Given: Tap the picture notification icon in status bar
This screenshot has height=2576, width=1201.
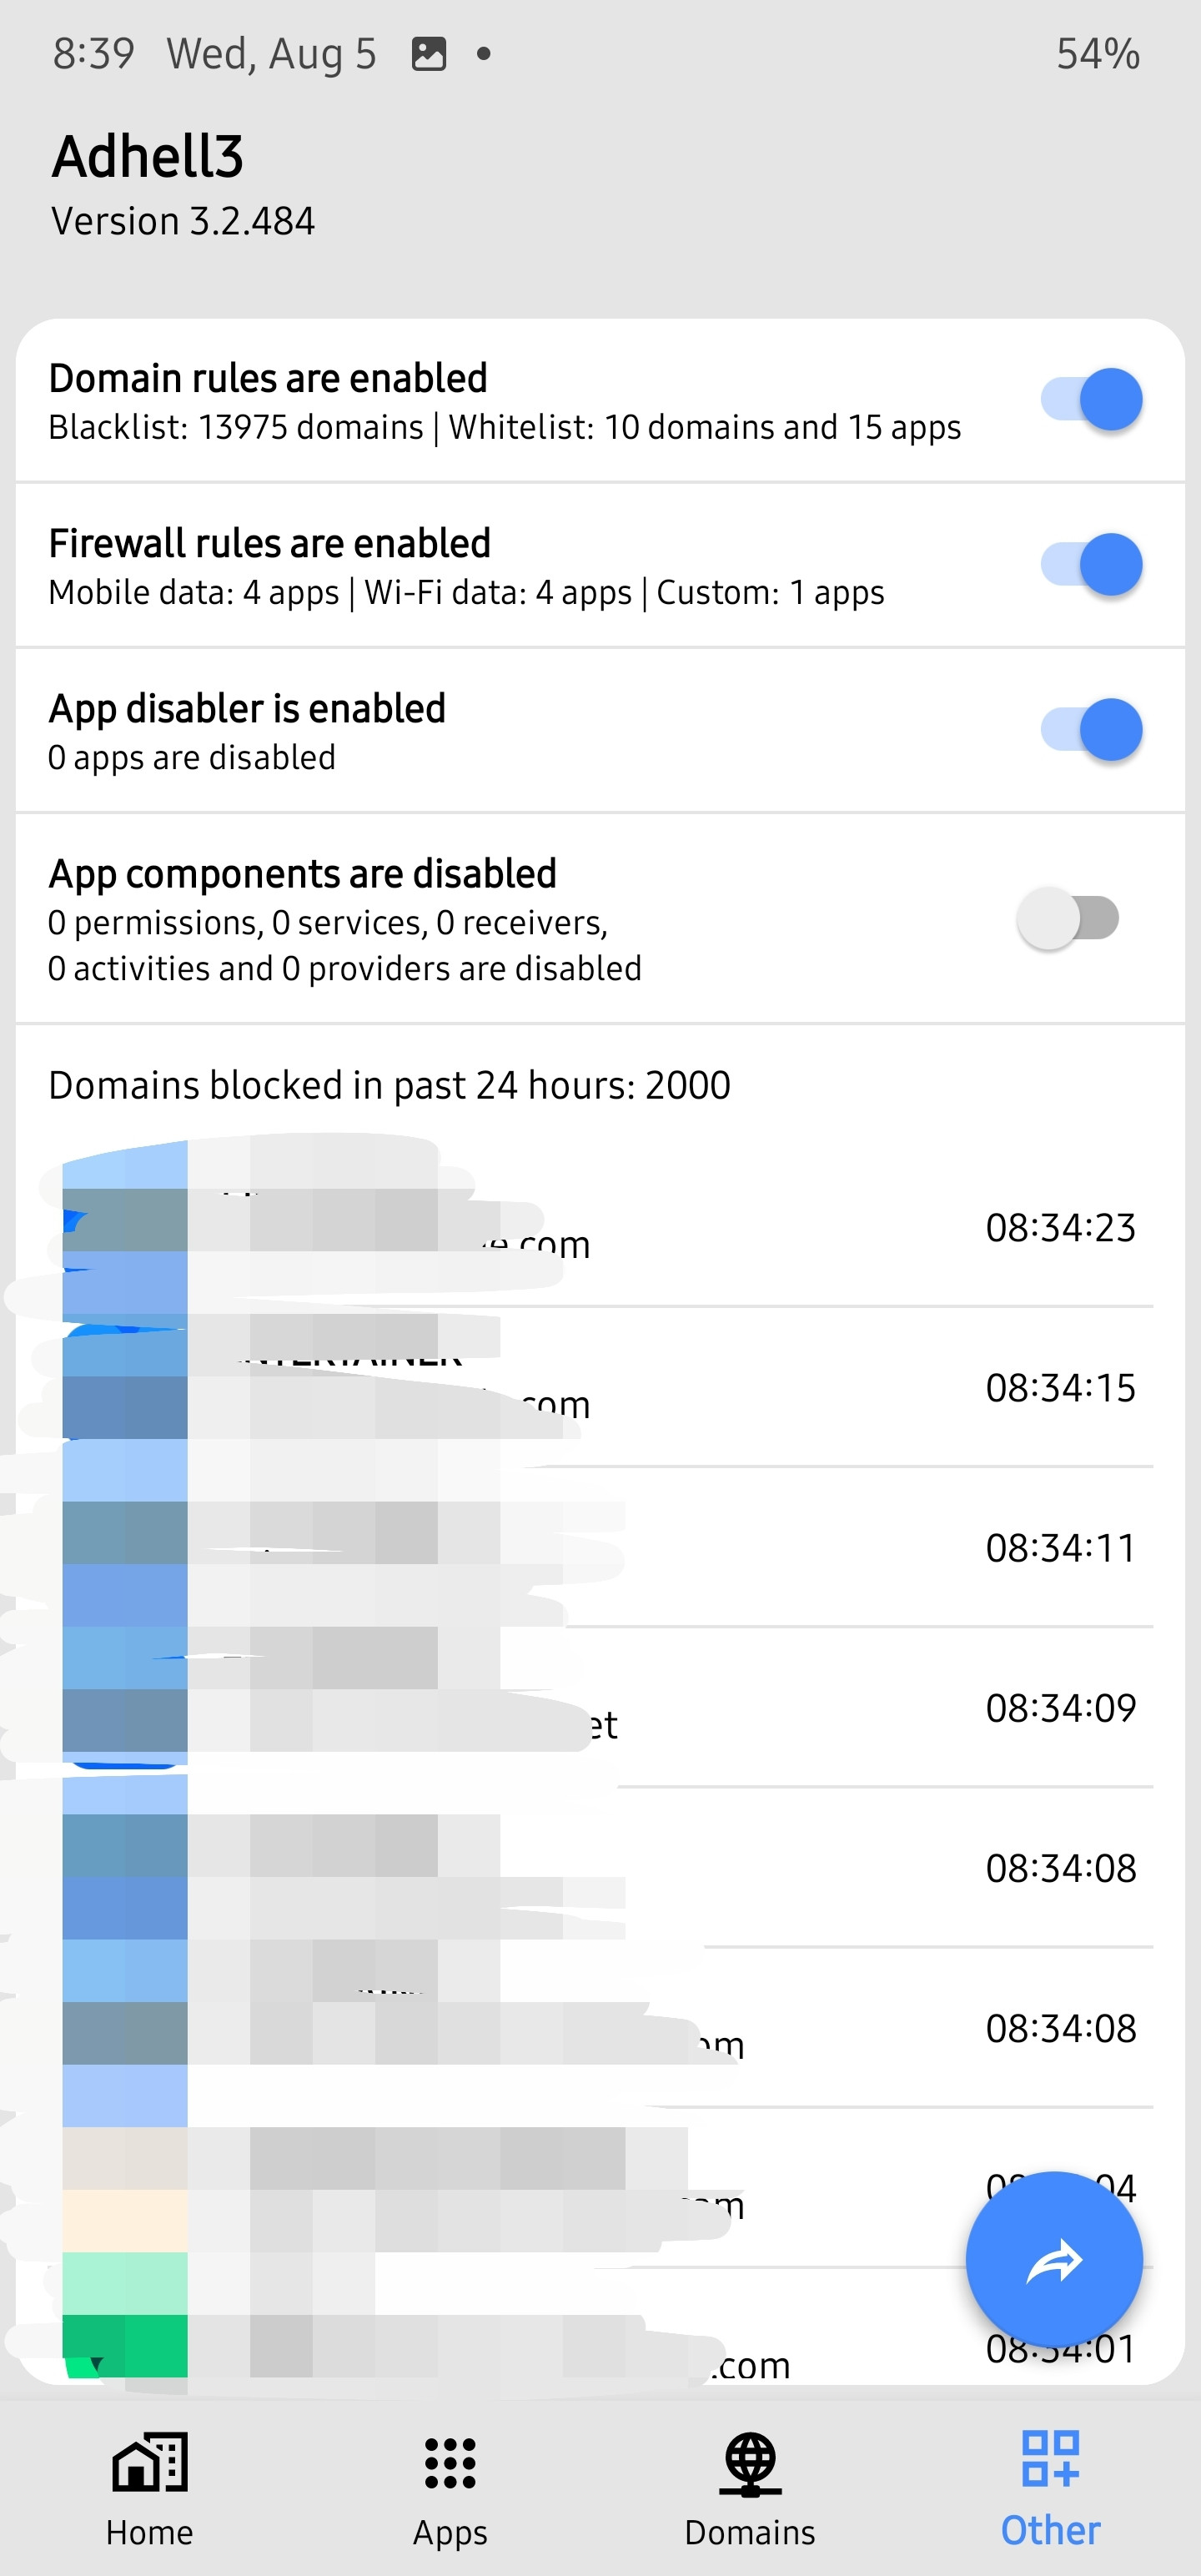Looking at the screenshot, I should pos(429,53).
